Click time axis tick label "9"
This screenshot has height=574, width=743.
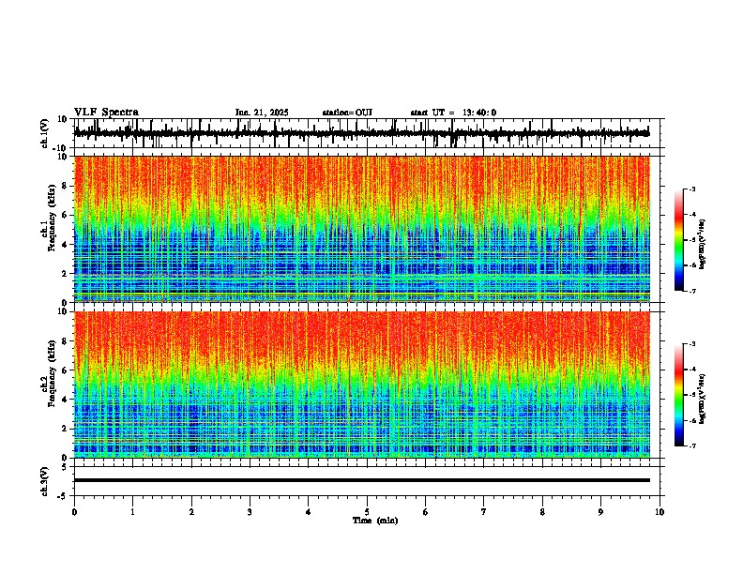click(600, 512)
